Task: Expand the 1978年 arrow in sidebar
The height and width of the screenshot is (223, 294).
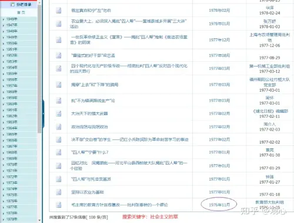Action: (4, 214)
